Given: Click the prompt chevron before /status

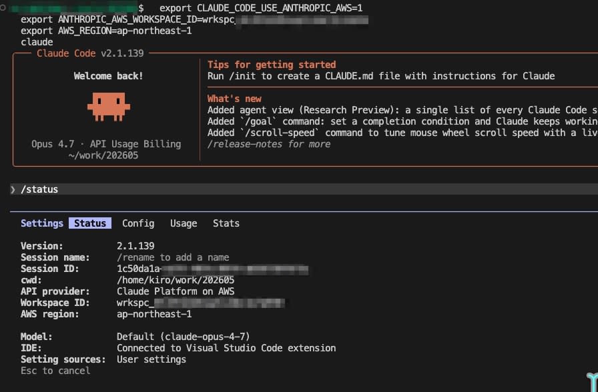Looking at the screenshot, I should [x=13, y=189].
